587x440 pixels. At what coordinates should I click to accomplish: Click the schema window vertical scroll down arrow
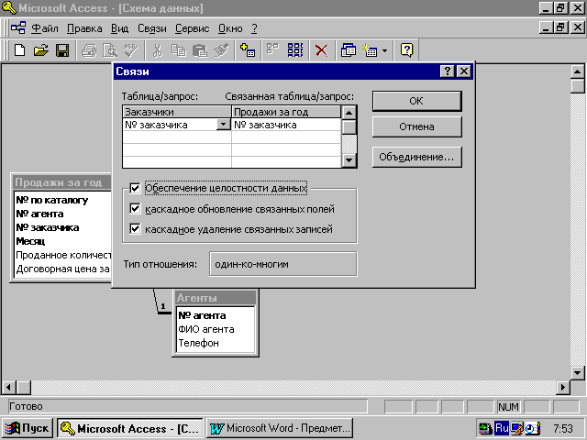tap(577, 372)
